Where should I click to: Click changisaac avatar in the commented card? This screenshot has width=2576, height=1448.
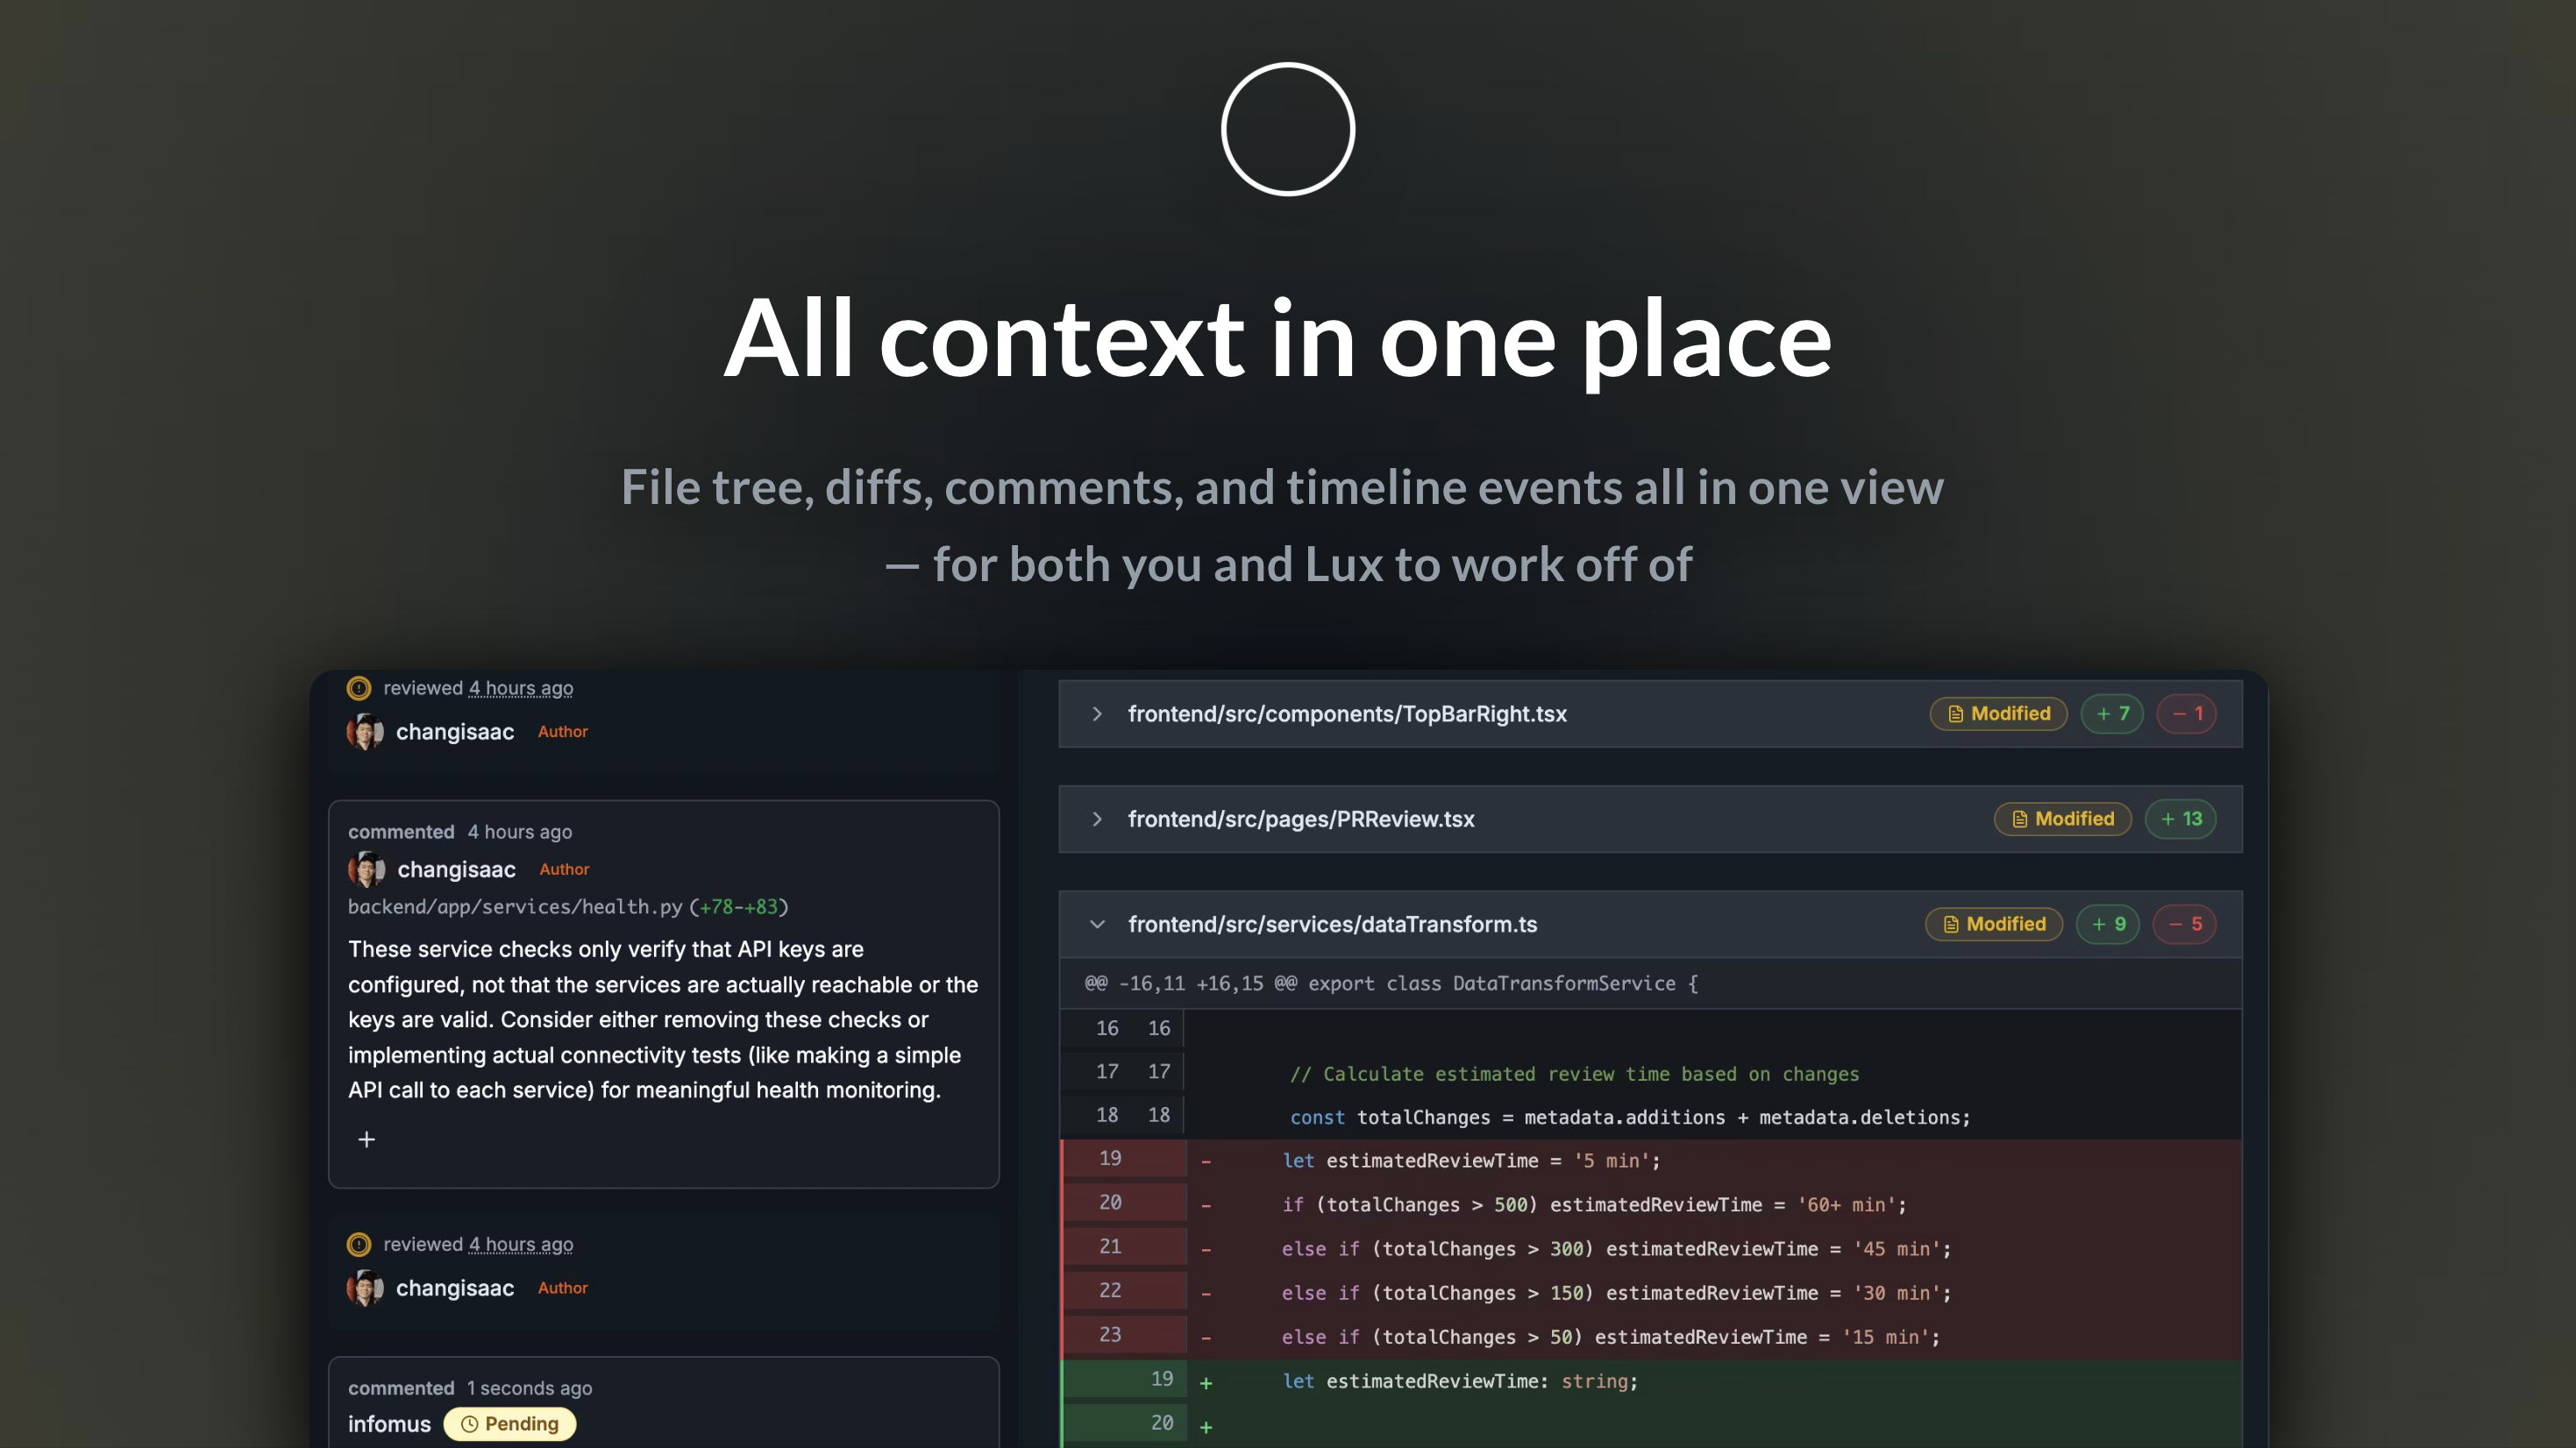click(x=366, y=869)
